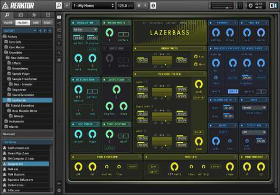Collapse the New Additions folder in tree
Screen dimensions: 280x195
(x=8, y=58)
